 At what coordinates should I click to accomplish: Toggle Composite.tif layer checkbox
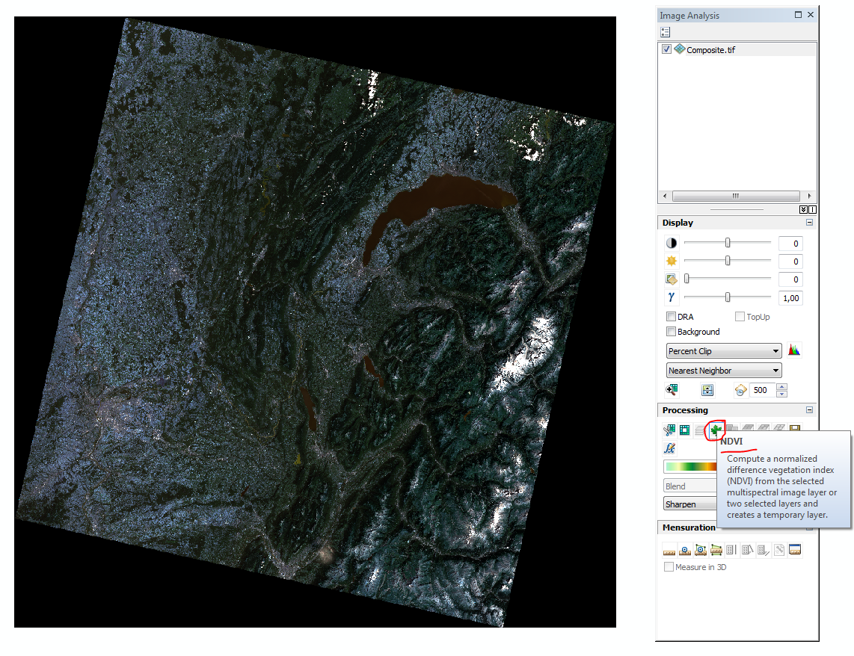[666, 49]
